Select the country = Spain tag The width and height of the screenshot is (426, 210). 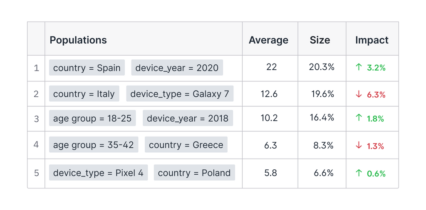pos(87,68)
